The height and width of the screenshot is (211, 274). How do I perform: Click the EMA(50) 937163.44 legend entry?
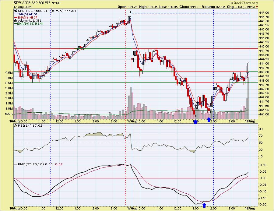coord(29,24)
